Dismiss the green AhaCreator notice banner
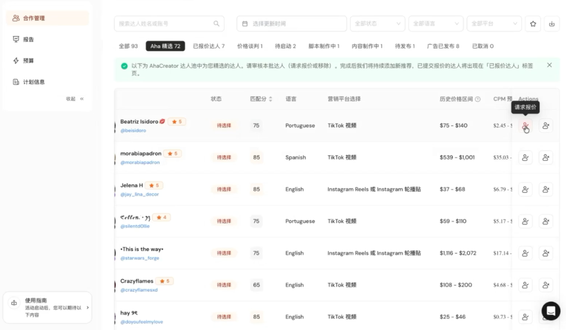Image resolution: width=566 pixels, height=330 pixels. click(549, 65)
